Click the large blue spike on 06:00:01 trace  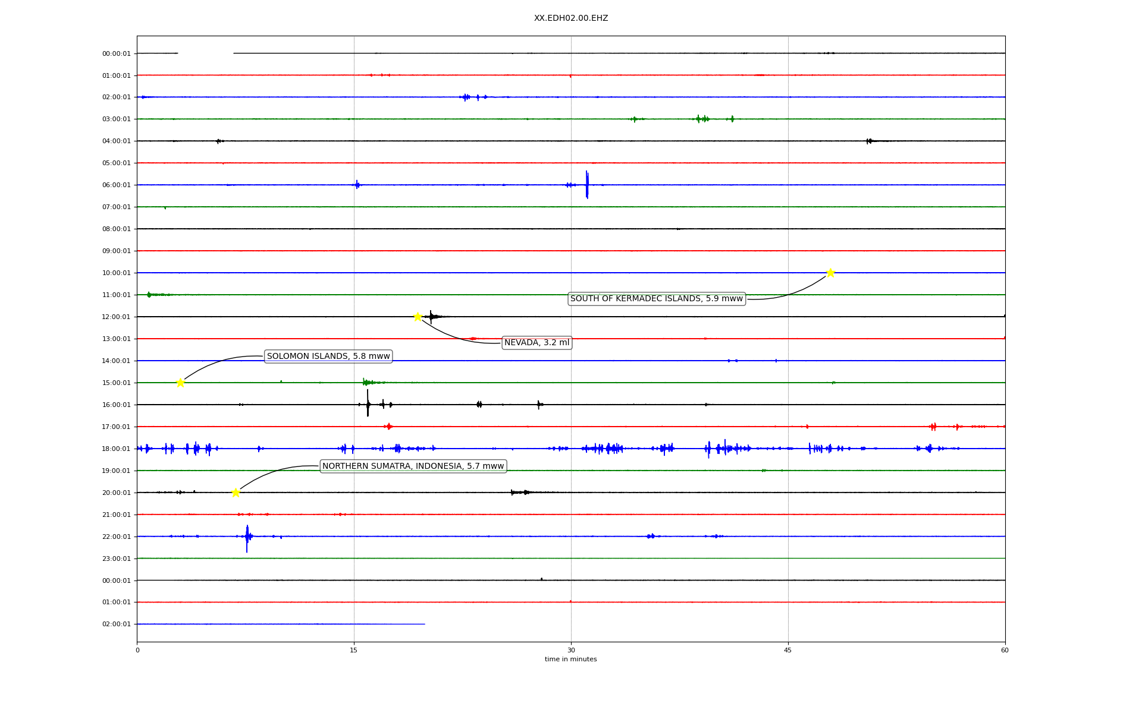pyautogui.click(x=587, y=184)
